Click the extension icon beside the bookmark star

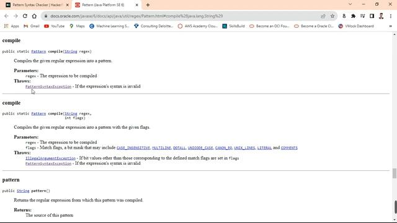[344, 16]
